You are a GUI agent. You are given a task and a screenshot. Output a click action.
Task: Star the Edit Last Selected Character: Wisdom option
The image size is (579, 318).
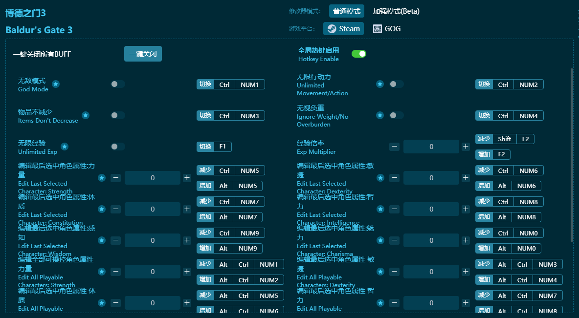[102, 240]
